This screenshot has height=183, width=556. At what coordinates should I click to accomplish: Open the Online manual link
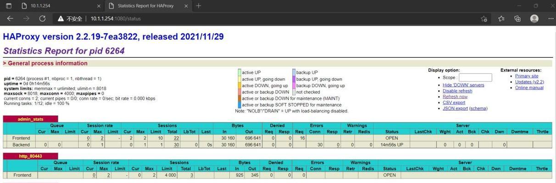[529, 88]
